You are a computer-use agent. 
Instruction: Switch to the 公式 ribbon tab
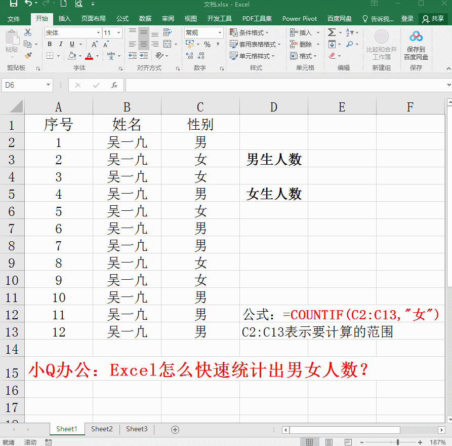pos(121,19)
